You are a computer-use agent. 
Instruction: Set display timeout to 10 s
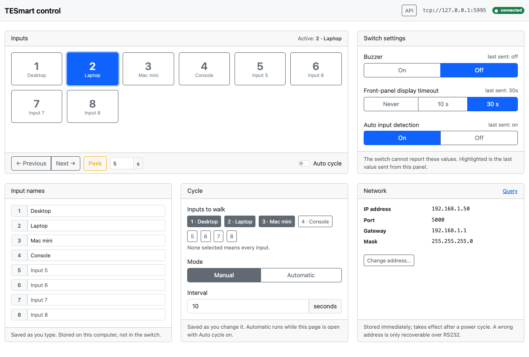tap(443, 104)
